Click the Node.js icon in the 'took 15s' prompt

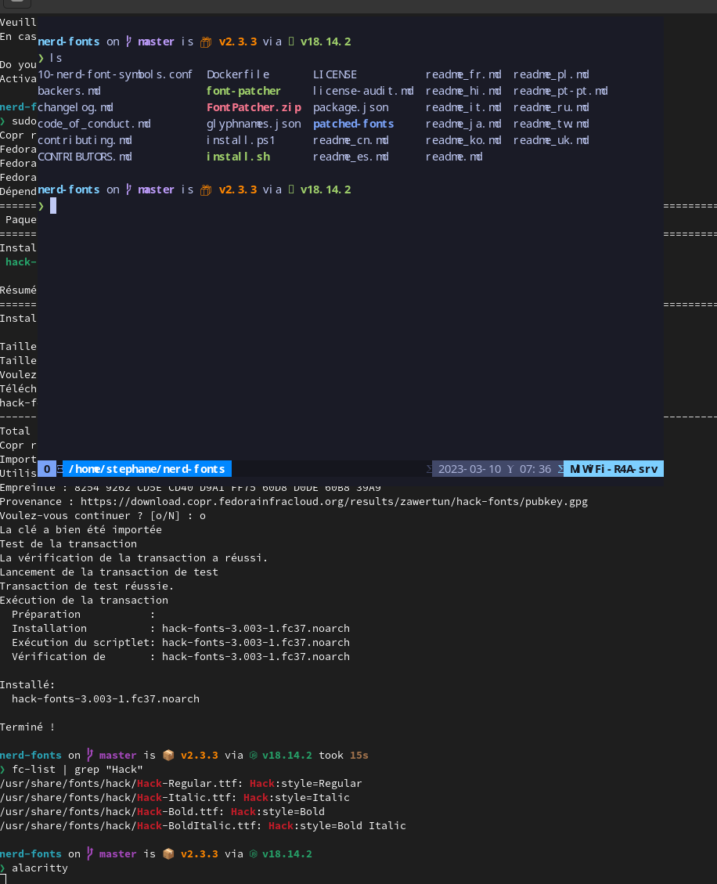pos(254,756)
